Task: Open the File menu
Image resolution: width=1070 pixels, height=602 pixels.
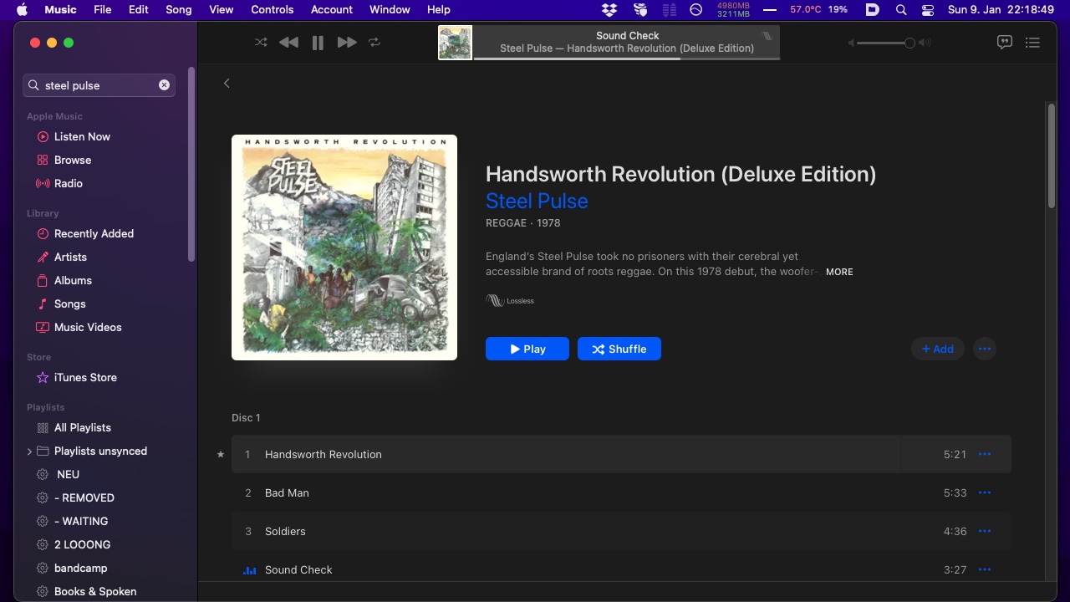Action: tap(103, 9)
